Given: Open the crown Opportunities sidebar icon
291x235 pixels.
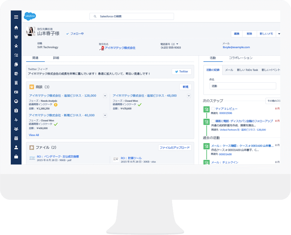Looking at the screenshot, I should (16, 37).
